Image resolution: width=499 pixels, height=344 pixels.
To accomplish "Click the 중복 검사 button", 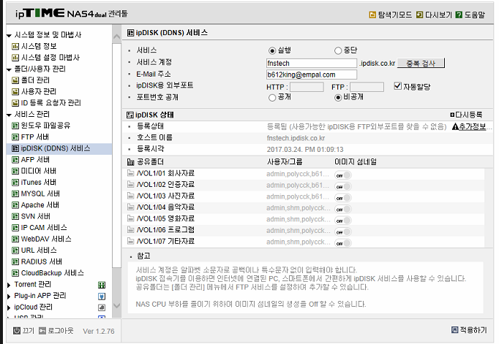I will point(421,64).
